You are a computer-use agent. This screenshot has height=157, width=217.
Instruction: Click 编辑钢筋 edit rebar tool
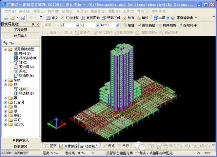pyautogui.click(x=146, y=25)
